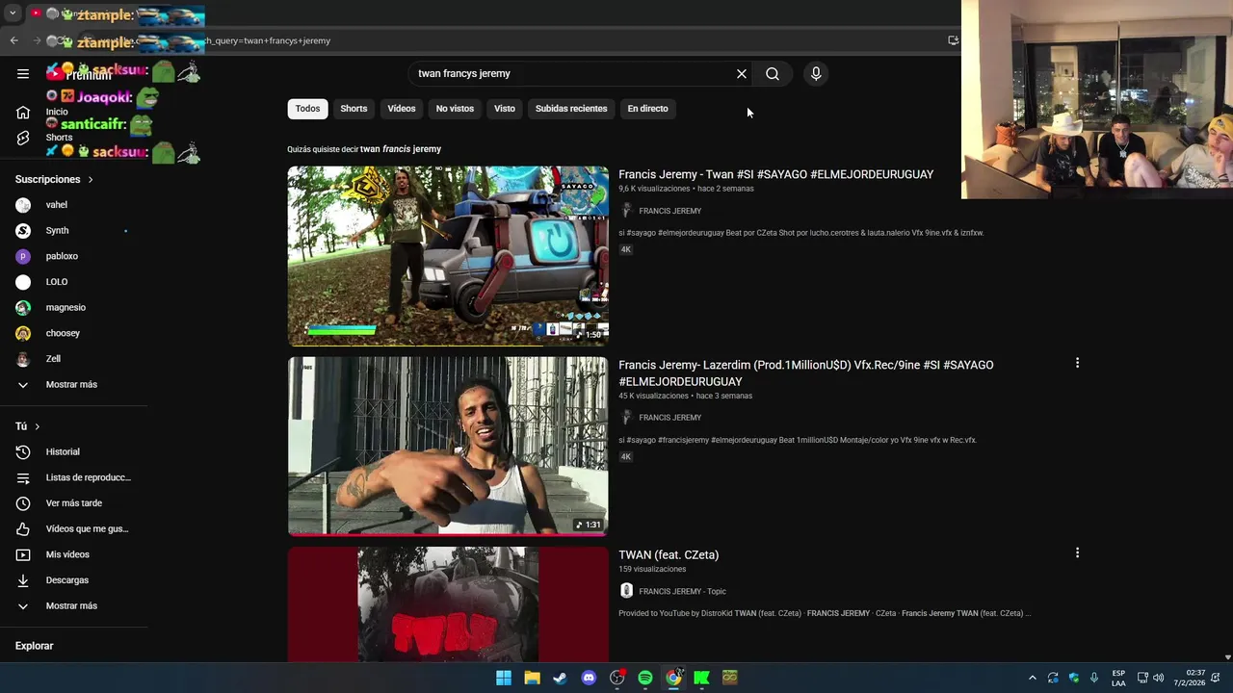Click the ESP LAA language indicator
This screenshot has width=1233, height=693.
point(1118,678)
